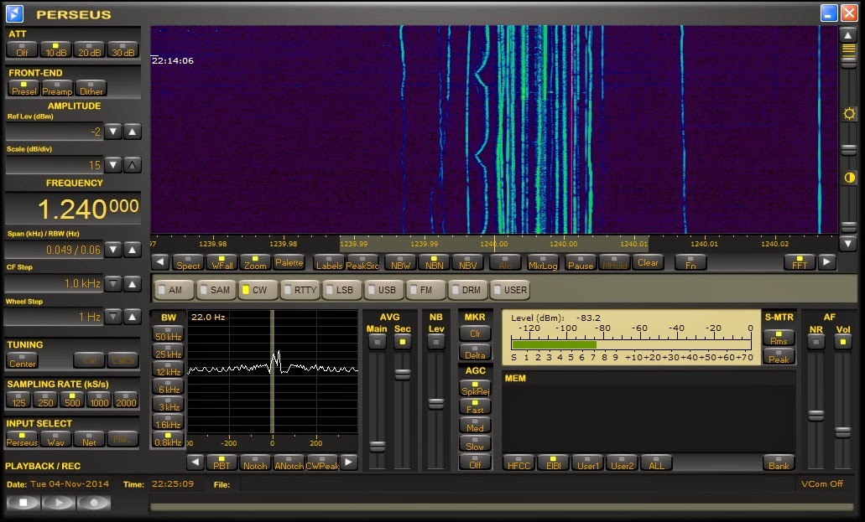Start recording with the Record button
Screen dimensions: 865x522
pos(94,503)
